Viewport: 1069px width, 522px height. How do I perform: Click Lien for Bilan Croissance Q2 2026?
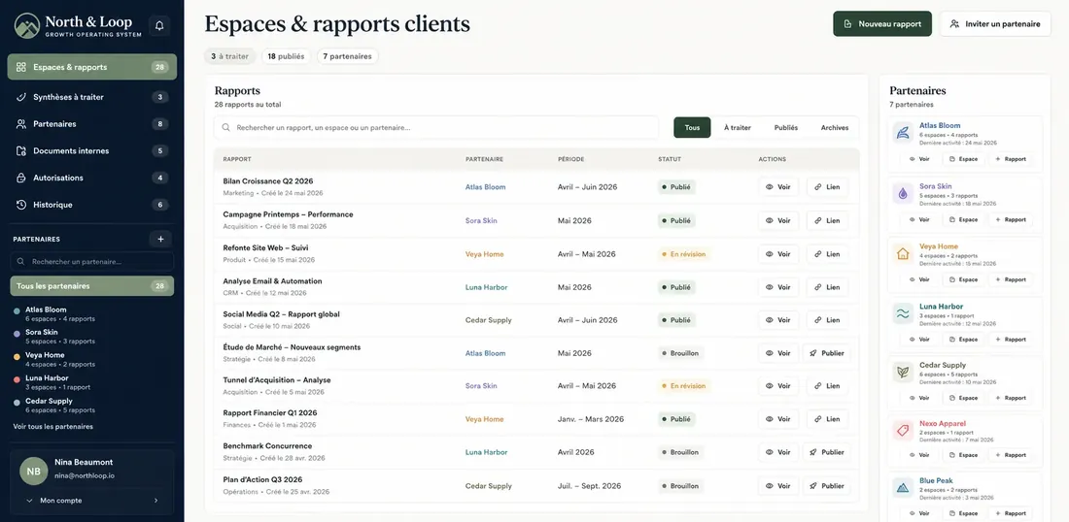point(827,186)
